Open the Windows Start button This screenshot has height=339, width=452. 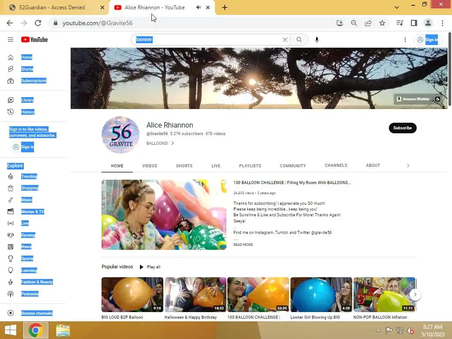point(11,330)
